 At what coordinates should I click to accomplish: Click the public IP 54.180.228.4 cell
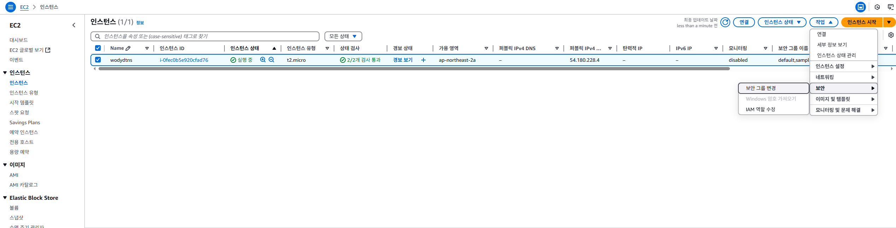coord(585,60)
